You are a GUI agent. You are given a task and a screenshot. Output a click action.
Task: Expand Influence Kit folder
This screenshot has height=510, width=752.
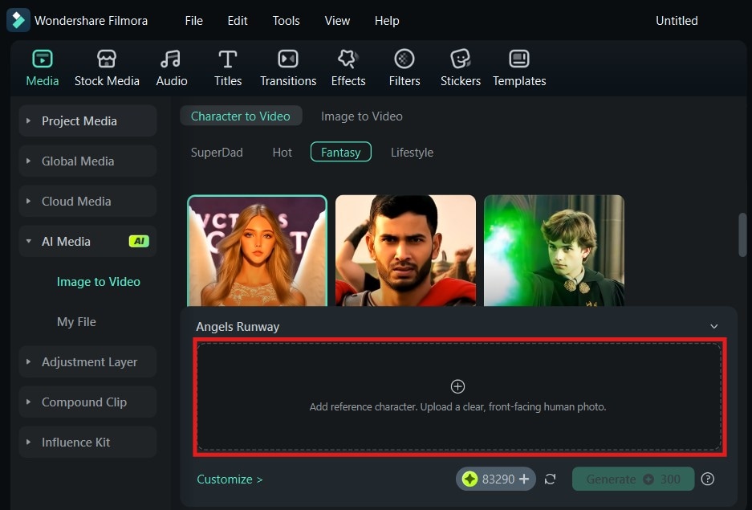[x=28, y=443]
